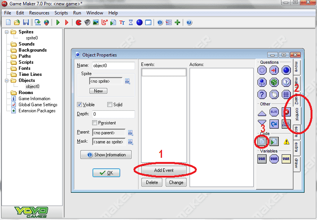
Task: Collapse the Sprites tree folder
Action: 7,32
